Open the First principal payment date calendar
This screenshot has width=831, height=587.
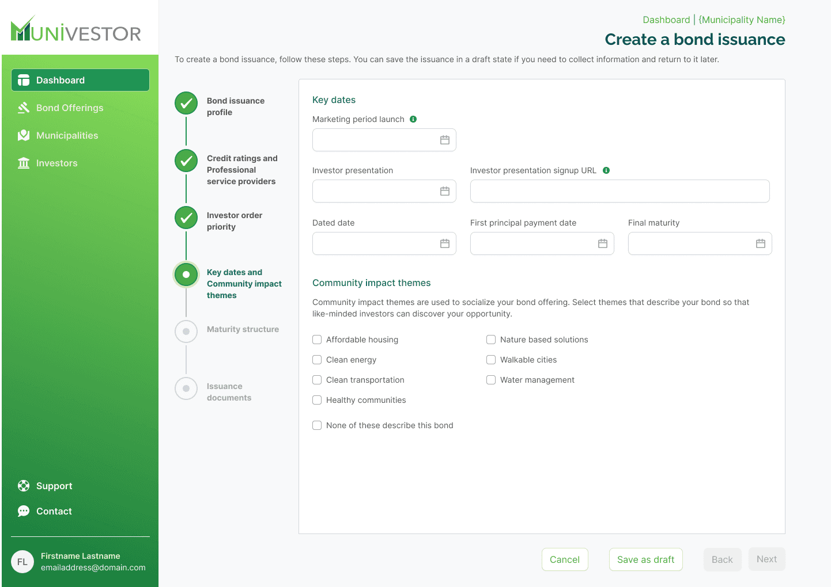(x=603, y=243)
